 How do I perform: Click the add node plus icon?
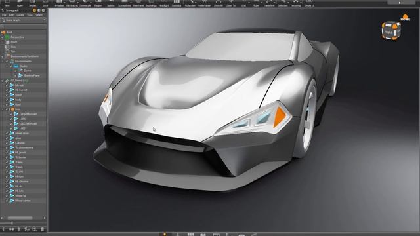4,229
